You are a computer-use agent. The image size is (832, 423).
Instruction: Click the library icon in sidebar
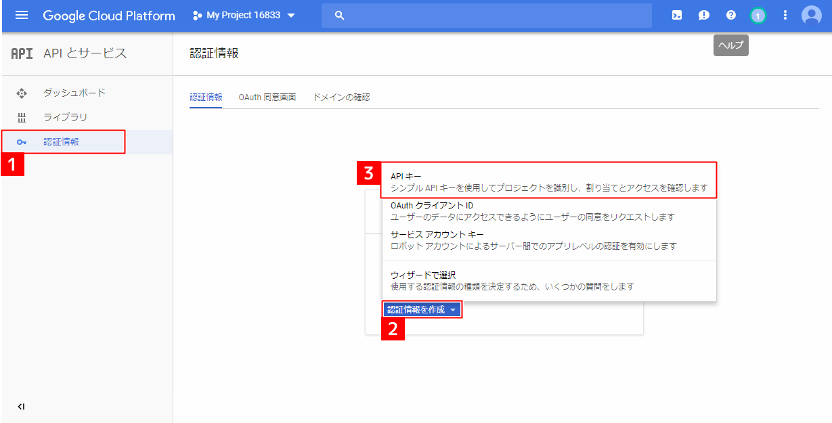tap(21, 118)
